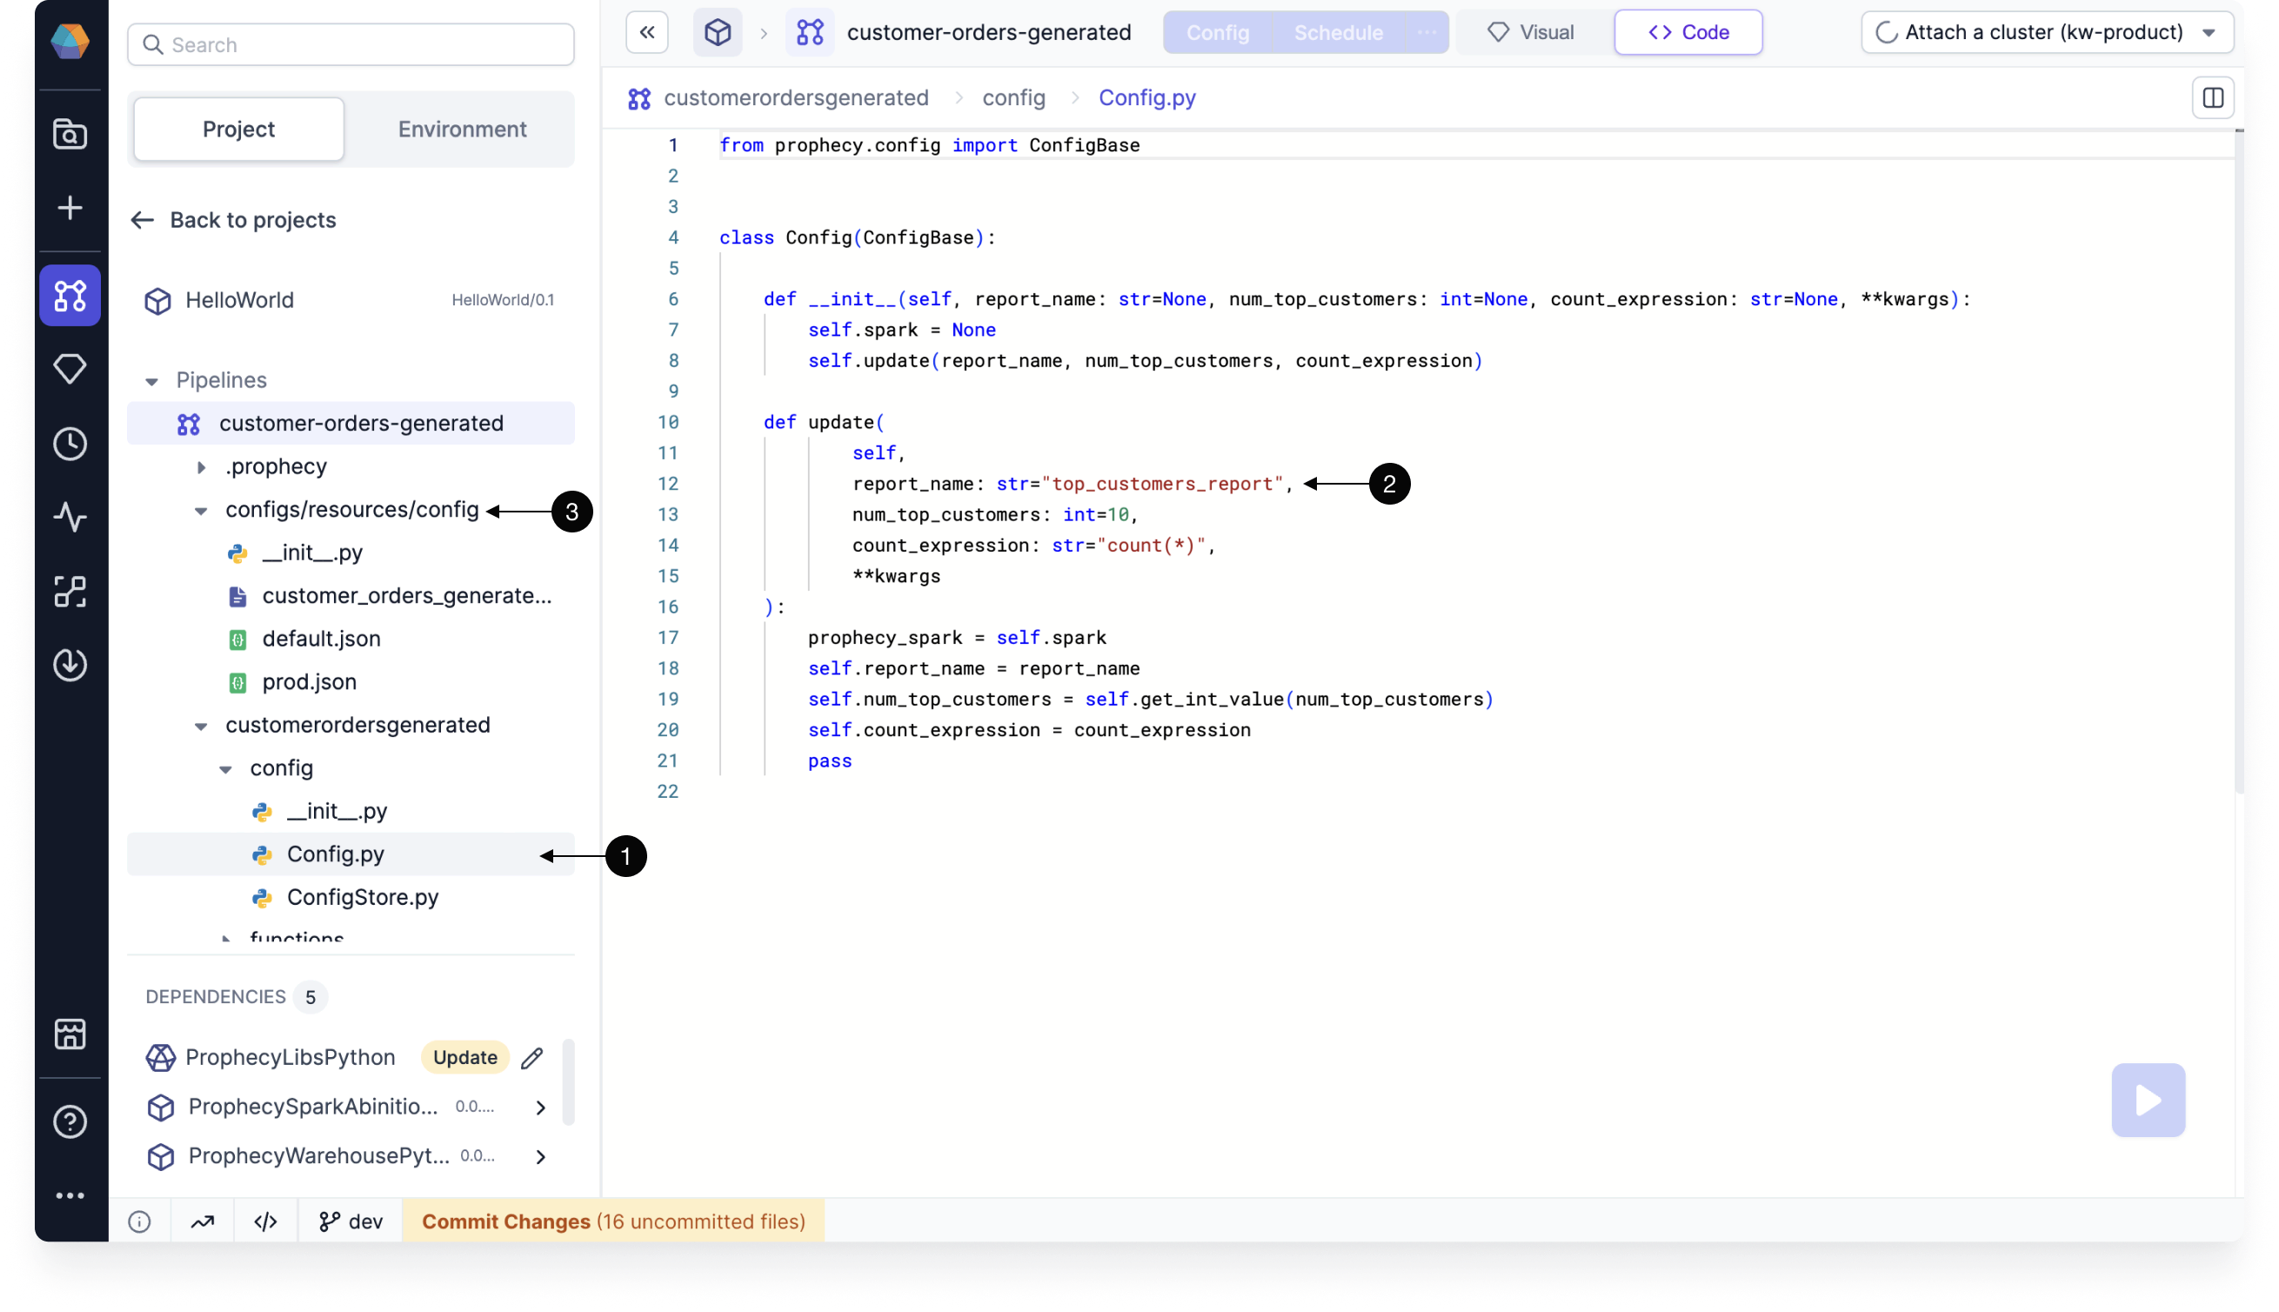Screen dimensions: 2279x1312
Task: Open the gem/jobs panel icon in sidebar
Action: (70, 369)
